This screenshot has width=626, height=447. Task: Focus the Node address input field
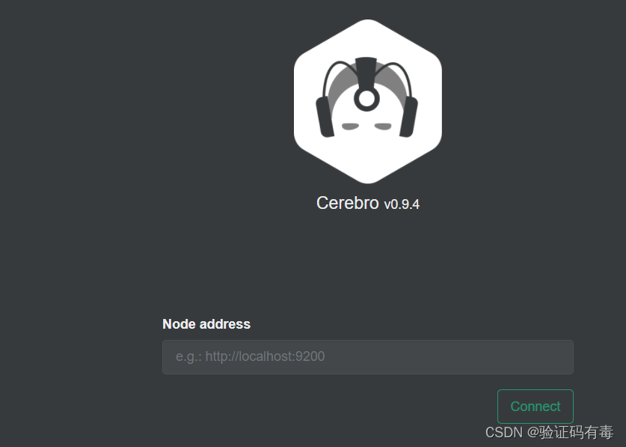point(368,357)
